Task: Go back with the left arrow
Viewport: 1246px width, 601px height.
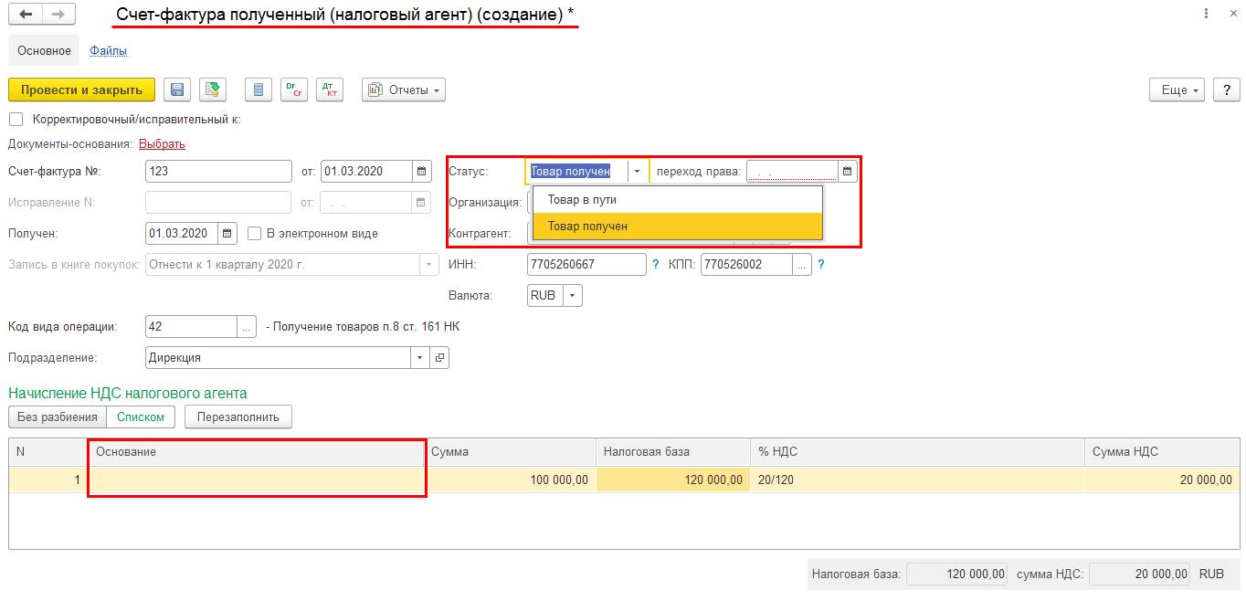Action: 26,15
